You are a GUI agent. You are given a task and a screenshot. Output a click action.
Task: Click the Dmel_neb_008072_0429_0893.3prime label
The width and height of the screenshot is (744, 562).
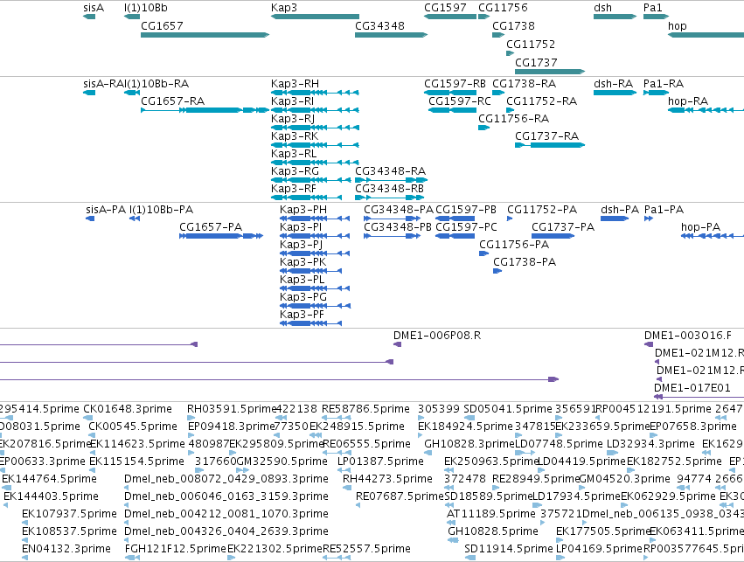(x=226, y=479)
